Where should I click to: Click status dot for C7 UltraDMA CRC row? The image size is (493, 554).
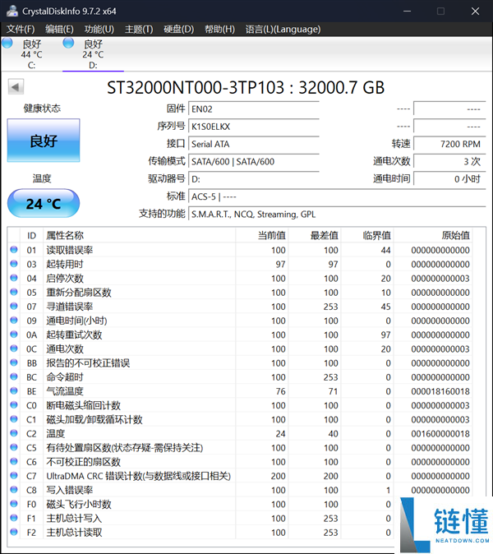(14, 476)
